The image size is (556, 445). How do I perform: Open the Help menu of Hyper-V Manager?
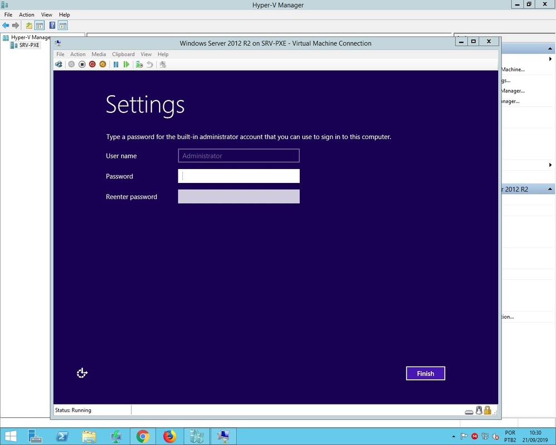tap(64, 14)
